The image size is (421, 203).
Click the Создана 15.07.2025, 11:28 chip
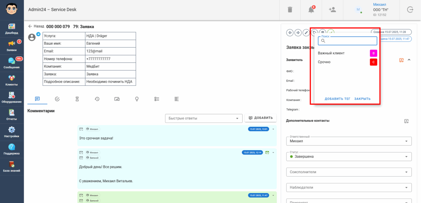point(391,32)
